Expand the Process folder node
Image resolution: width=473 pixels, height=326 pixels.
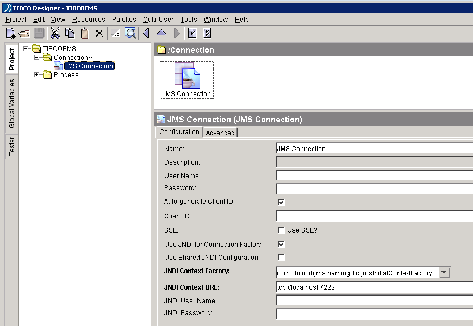pos(37,75)
